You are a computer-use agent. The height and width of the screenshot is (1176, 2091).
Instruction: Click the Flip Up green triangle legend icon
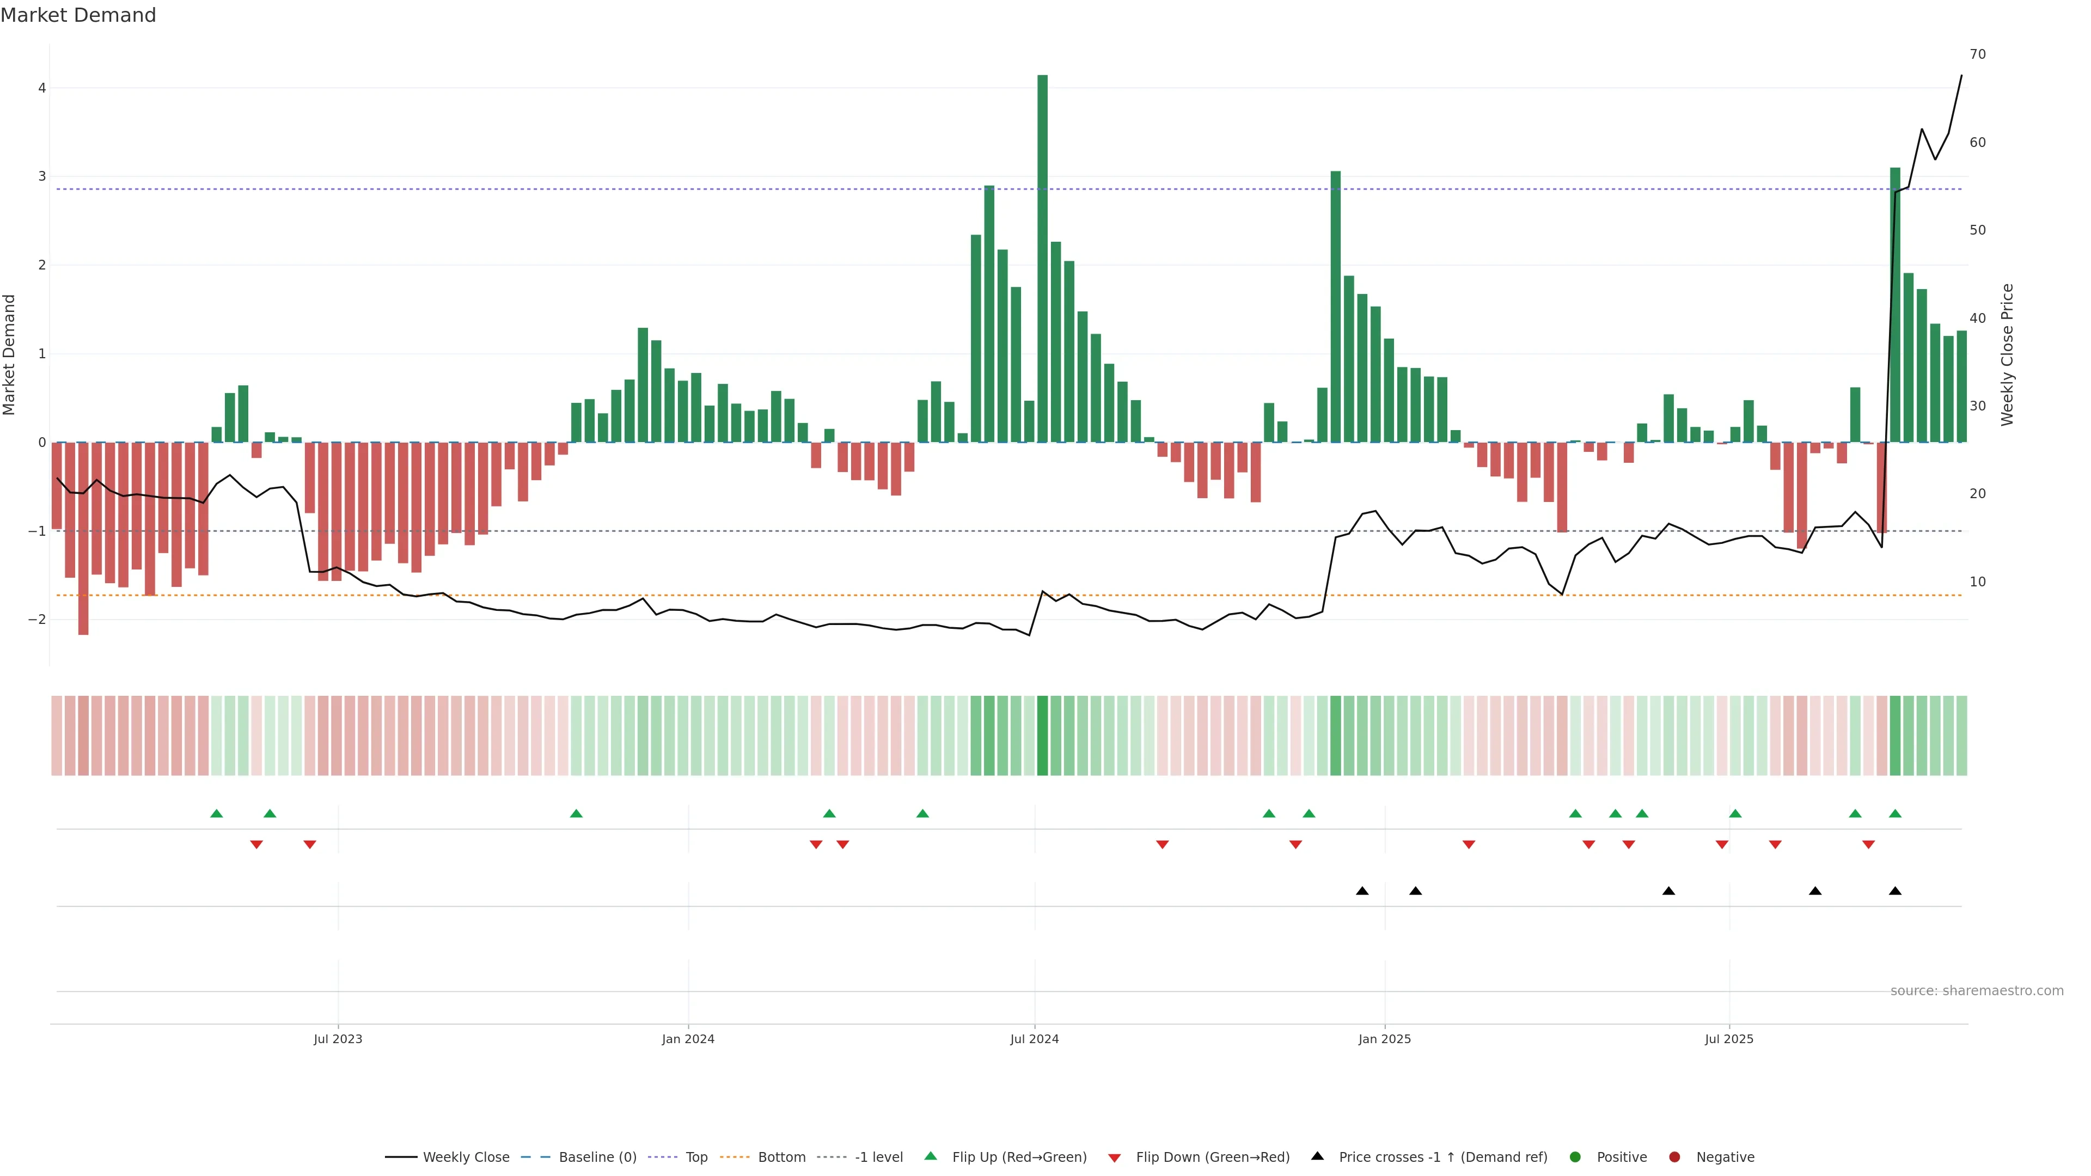click(930, 1156)
